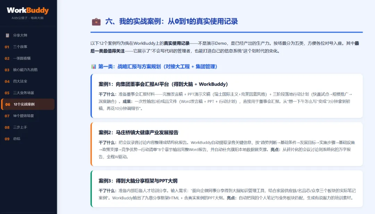Click the document icon beside 分享大纲
This screenshot has width=375, height=214.
[x=7, y=35]
